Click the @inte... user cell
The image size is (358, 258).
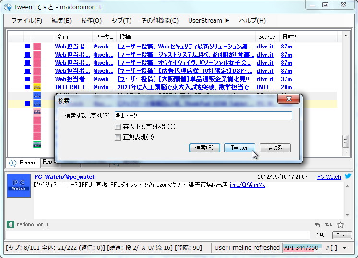pyautogui.click(x=103, y=87)
